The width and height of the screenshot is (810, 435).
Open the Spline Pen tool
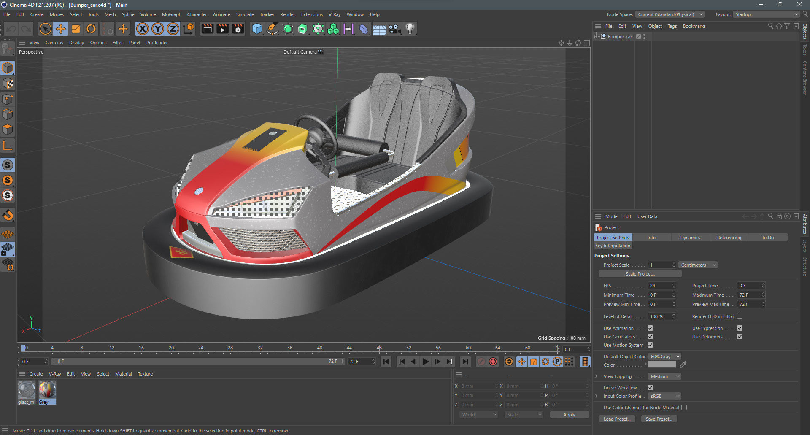point(273,29)
